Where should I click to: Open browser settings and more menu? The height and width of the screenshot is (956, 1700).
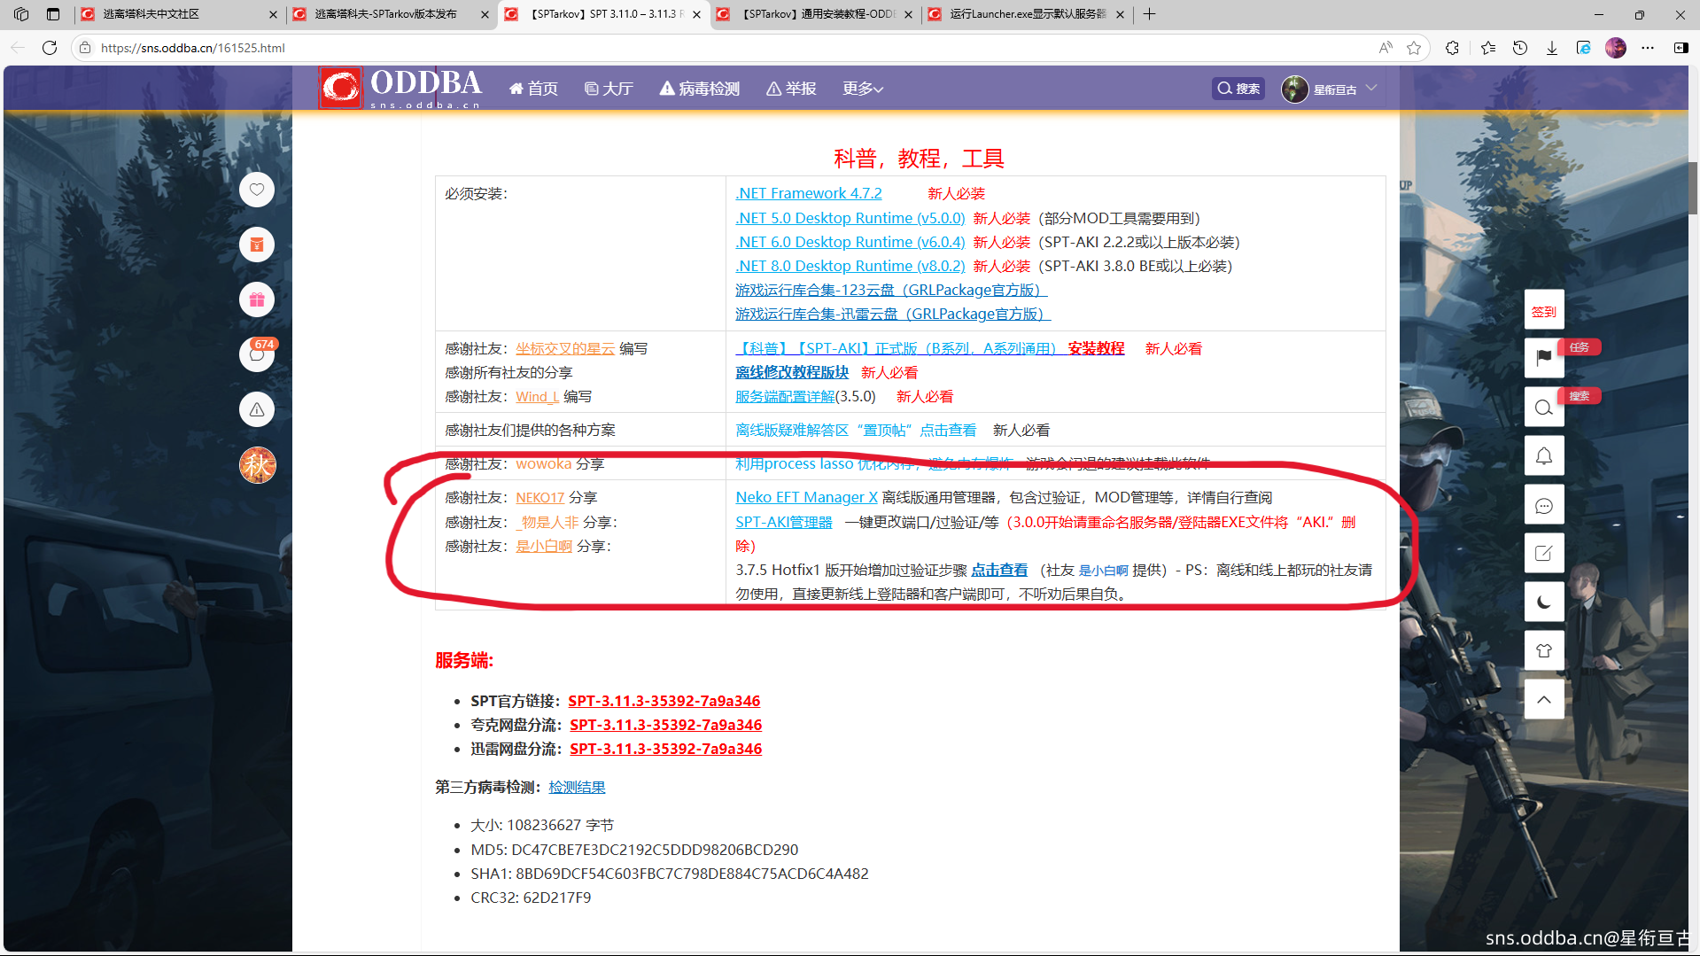tap(1648, 48)
